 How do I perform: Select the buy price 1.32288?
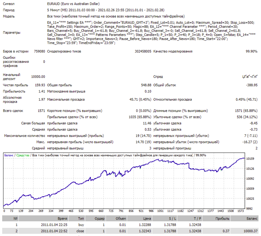(145, 225)
